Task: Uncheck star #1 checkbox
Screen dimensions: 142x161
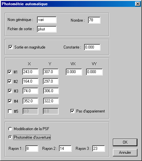Action: point(9,72)
